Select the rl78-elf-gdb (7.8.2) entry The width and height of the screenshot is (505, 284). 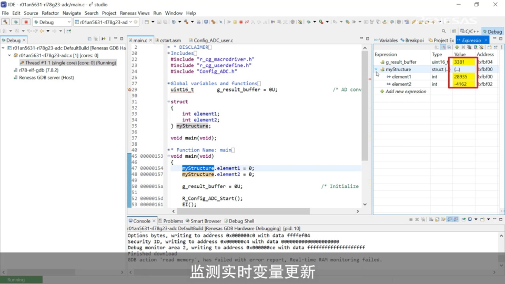click(36, 70)
